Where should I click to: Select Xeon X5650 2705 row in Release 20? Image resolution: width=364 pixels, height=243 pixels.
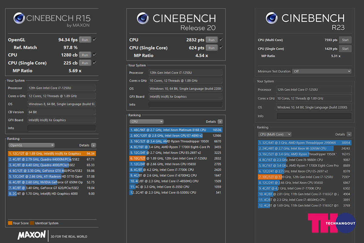(x=176, y=164)
